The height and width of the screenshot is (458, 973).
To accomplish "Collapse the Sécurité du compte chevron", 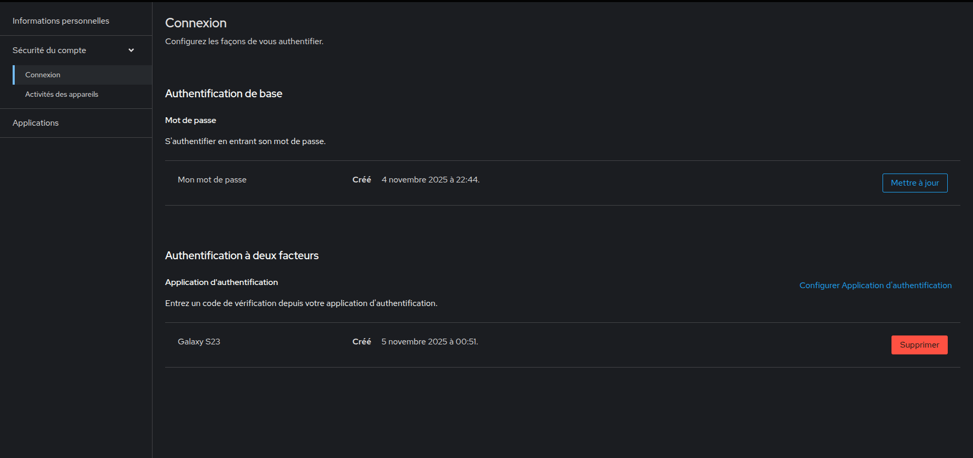I will point(131,50).
